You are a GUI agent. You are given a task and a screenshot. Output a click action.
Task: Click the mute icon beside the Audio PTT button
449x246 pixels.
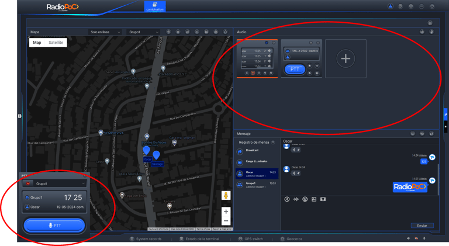click(x=309, y=73)
